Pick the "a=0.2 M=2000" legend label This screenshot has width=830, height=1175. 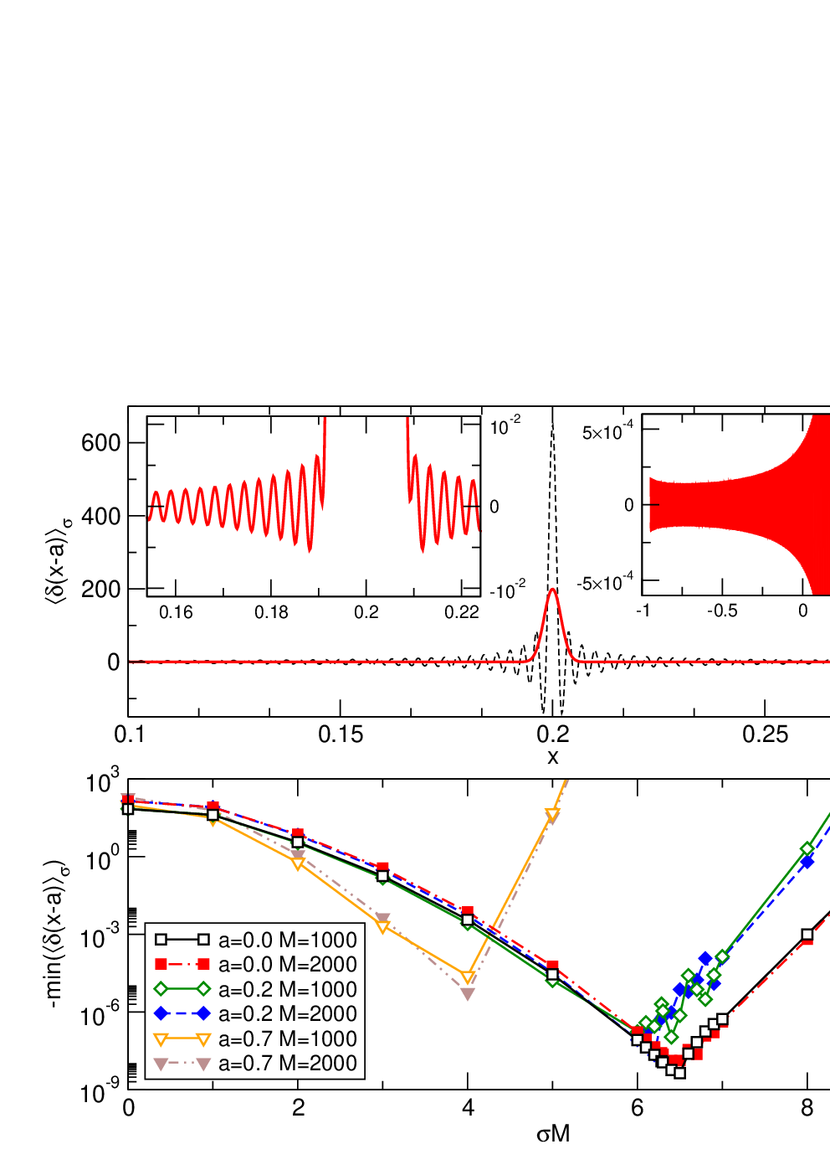288,1014
